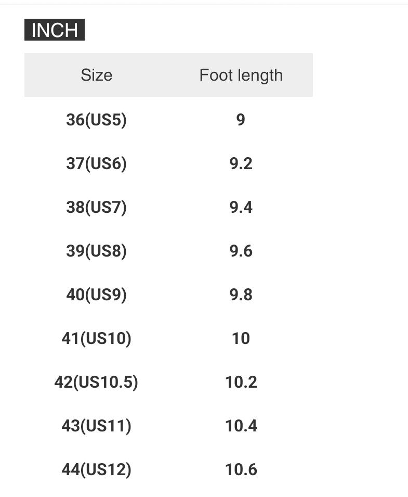
Task: Click the 10.4 foot length value
Action: (x=241, y=426)
